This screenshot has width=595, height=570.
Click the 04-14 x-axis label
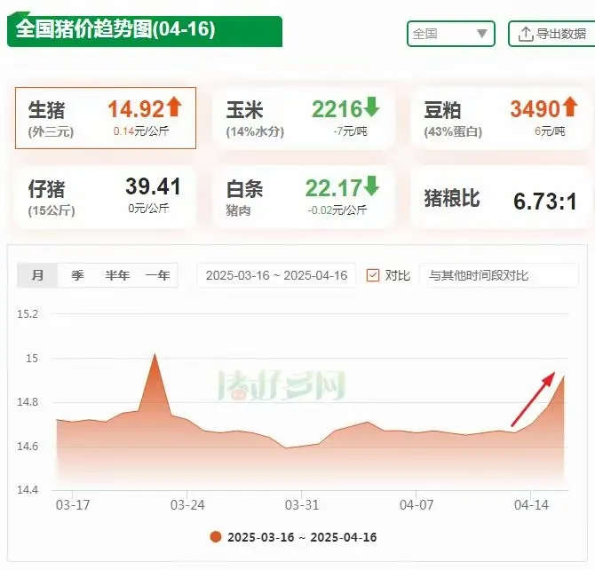pyautogui.click(x=531, y=505)
